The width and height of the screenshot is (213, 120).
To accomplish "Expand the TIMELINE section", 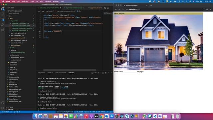I will pyautogui.click(x=10, y=110).
